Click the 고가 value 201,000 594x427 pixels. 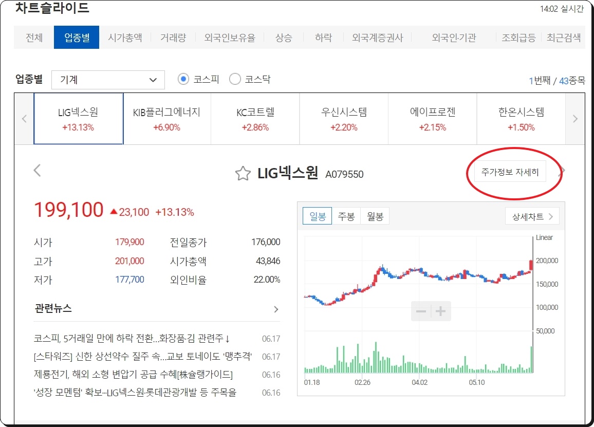click(x=129, y=261)
